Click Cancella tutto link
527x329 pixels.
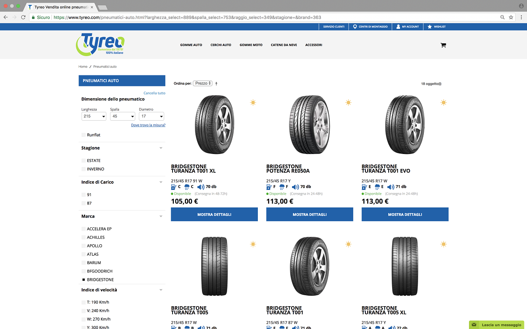point(155,93)
